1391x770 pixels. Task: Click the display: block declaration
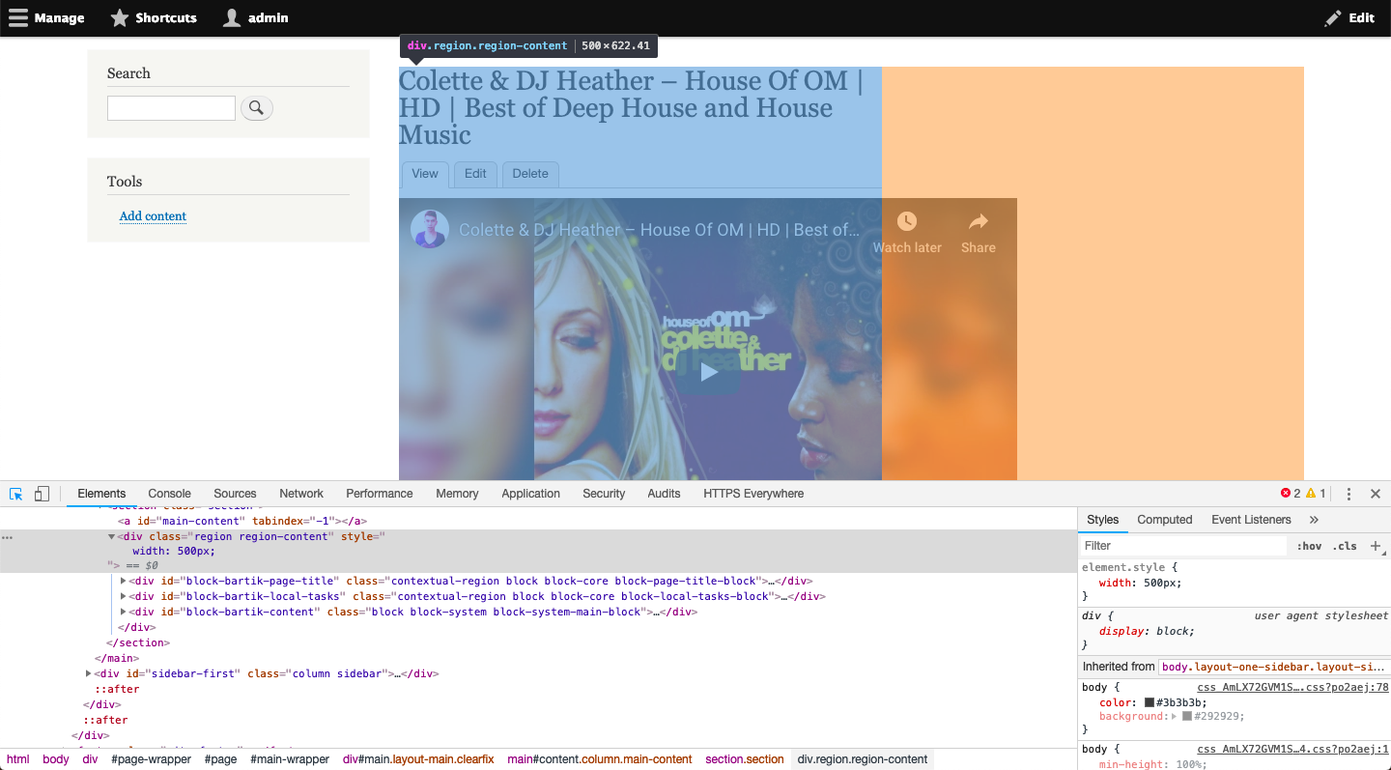[1147, 631]
